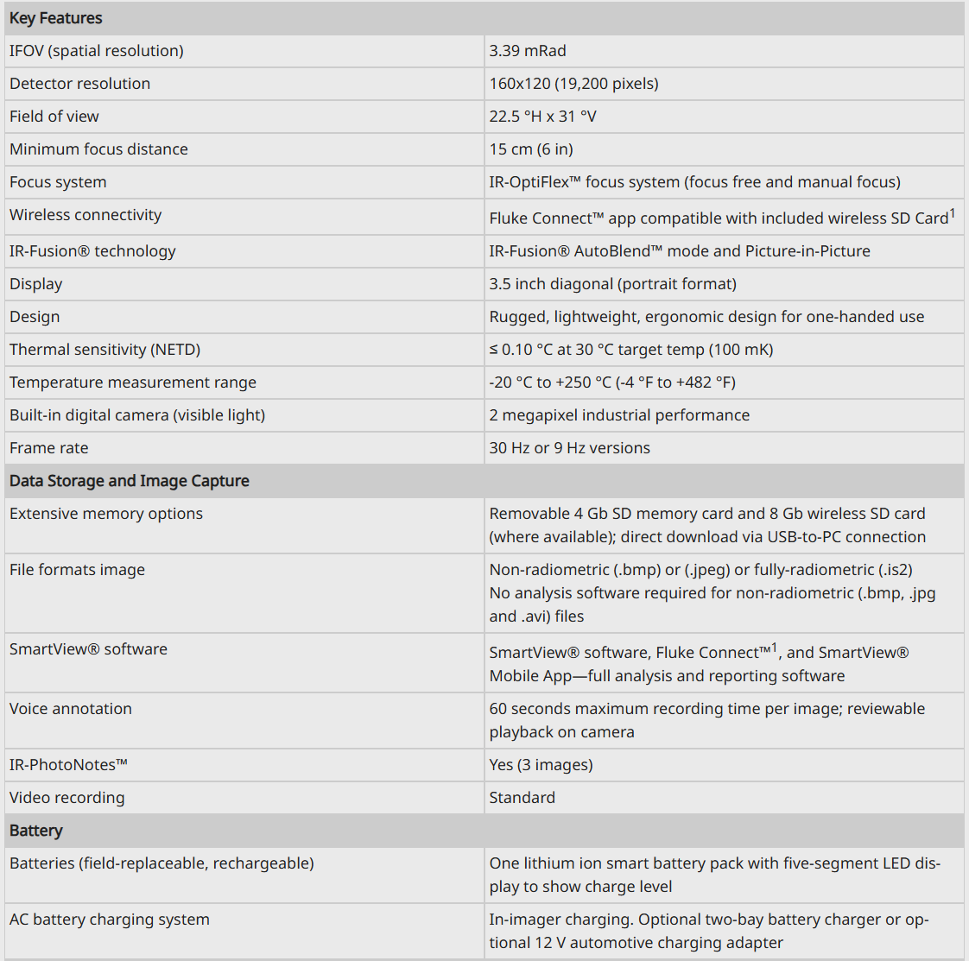Click the 30 Hz or 9 Hz versions text
The height and width of the screenshot is (961, 969).
point(569,448)
